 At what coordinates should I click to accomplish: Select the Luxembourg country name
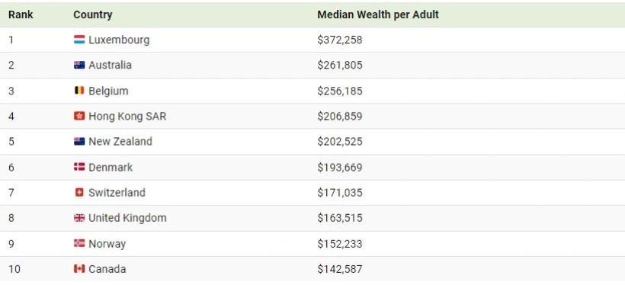[119, 40]
